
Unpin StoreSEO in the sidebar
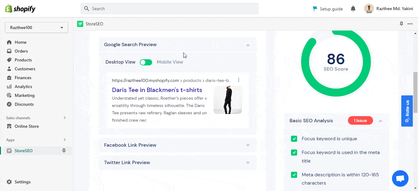click(x=64, y=151)
